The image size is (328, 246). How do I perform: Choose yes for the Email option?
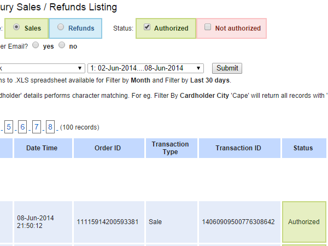(x=36, y=45)
